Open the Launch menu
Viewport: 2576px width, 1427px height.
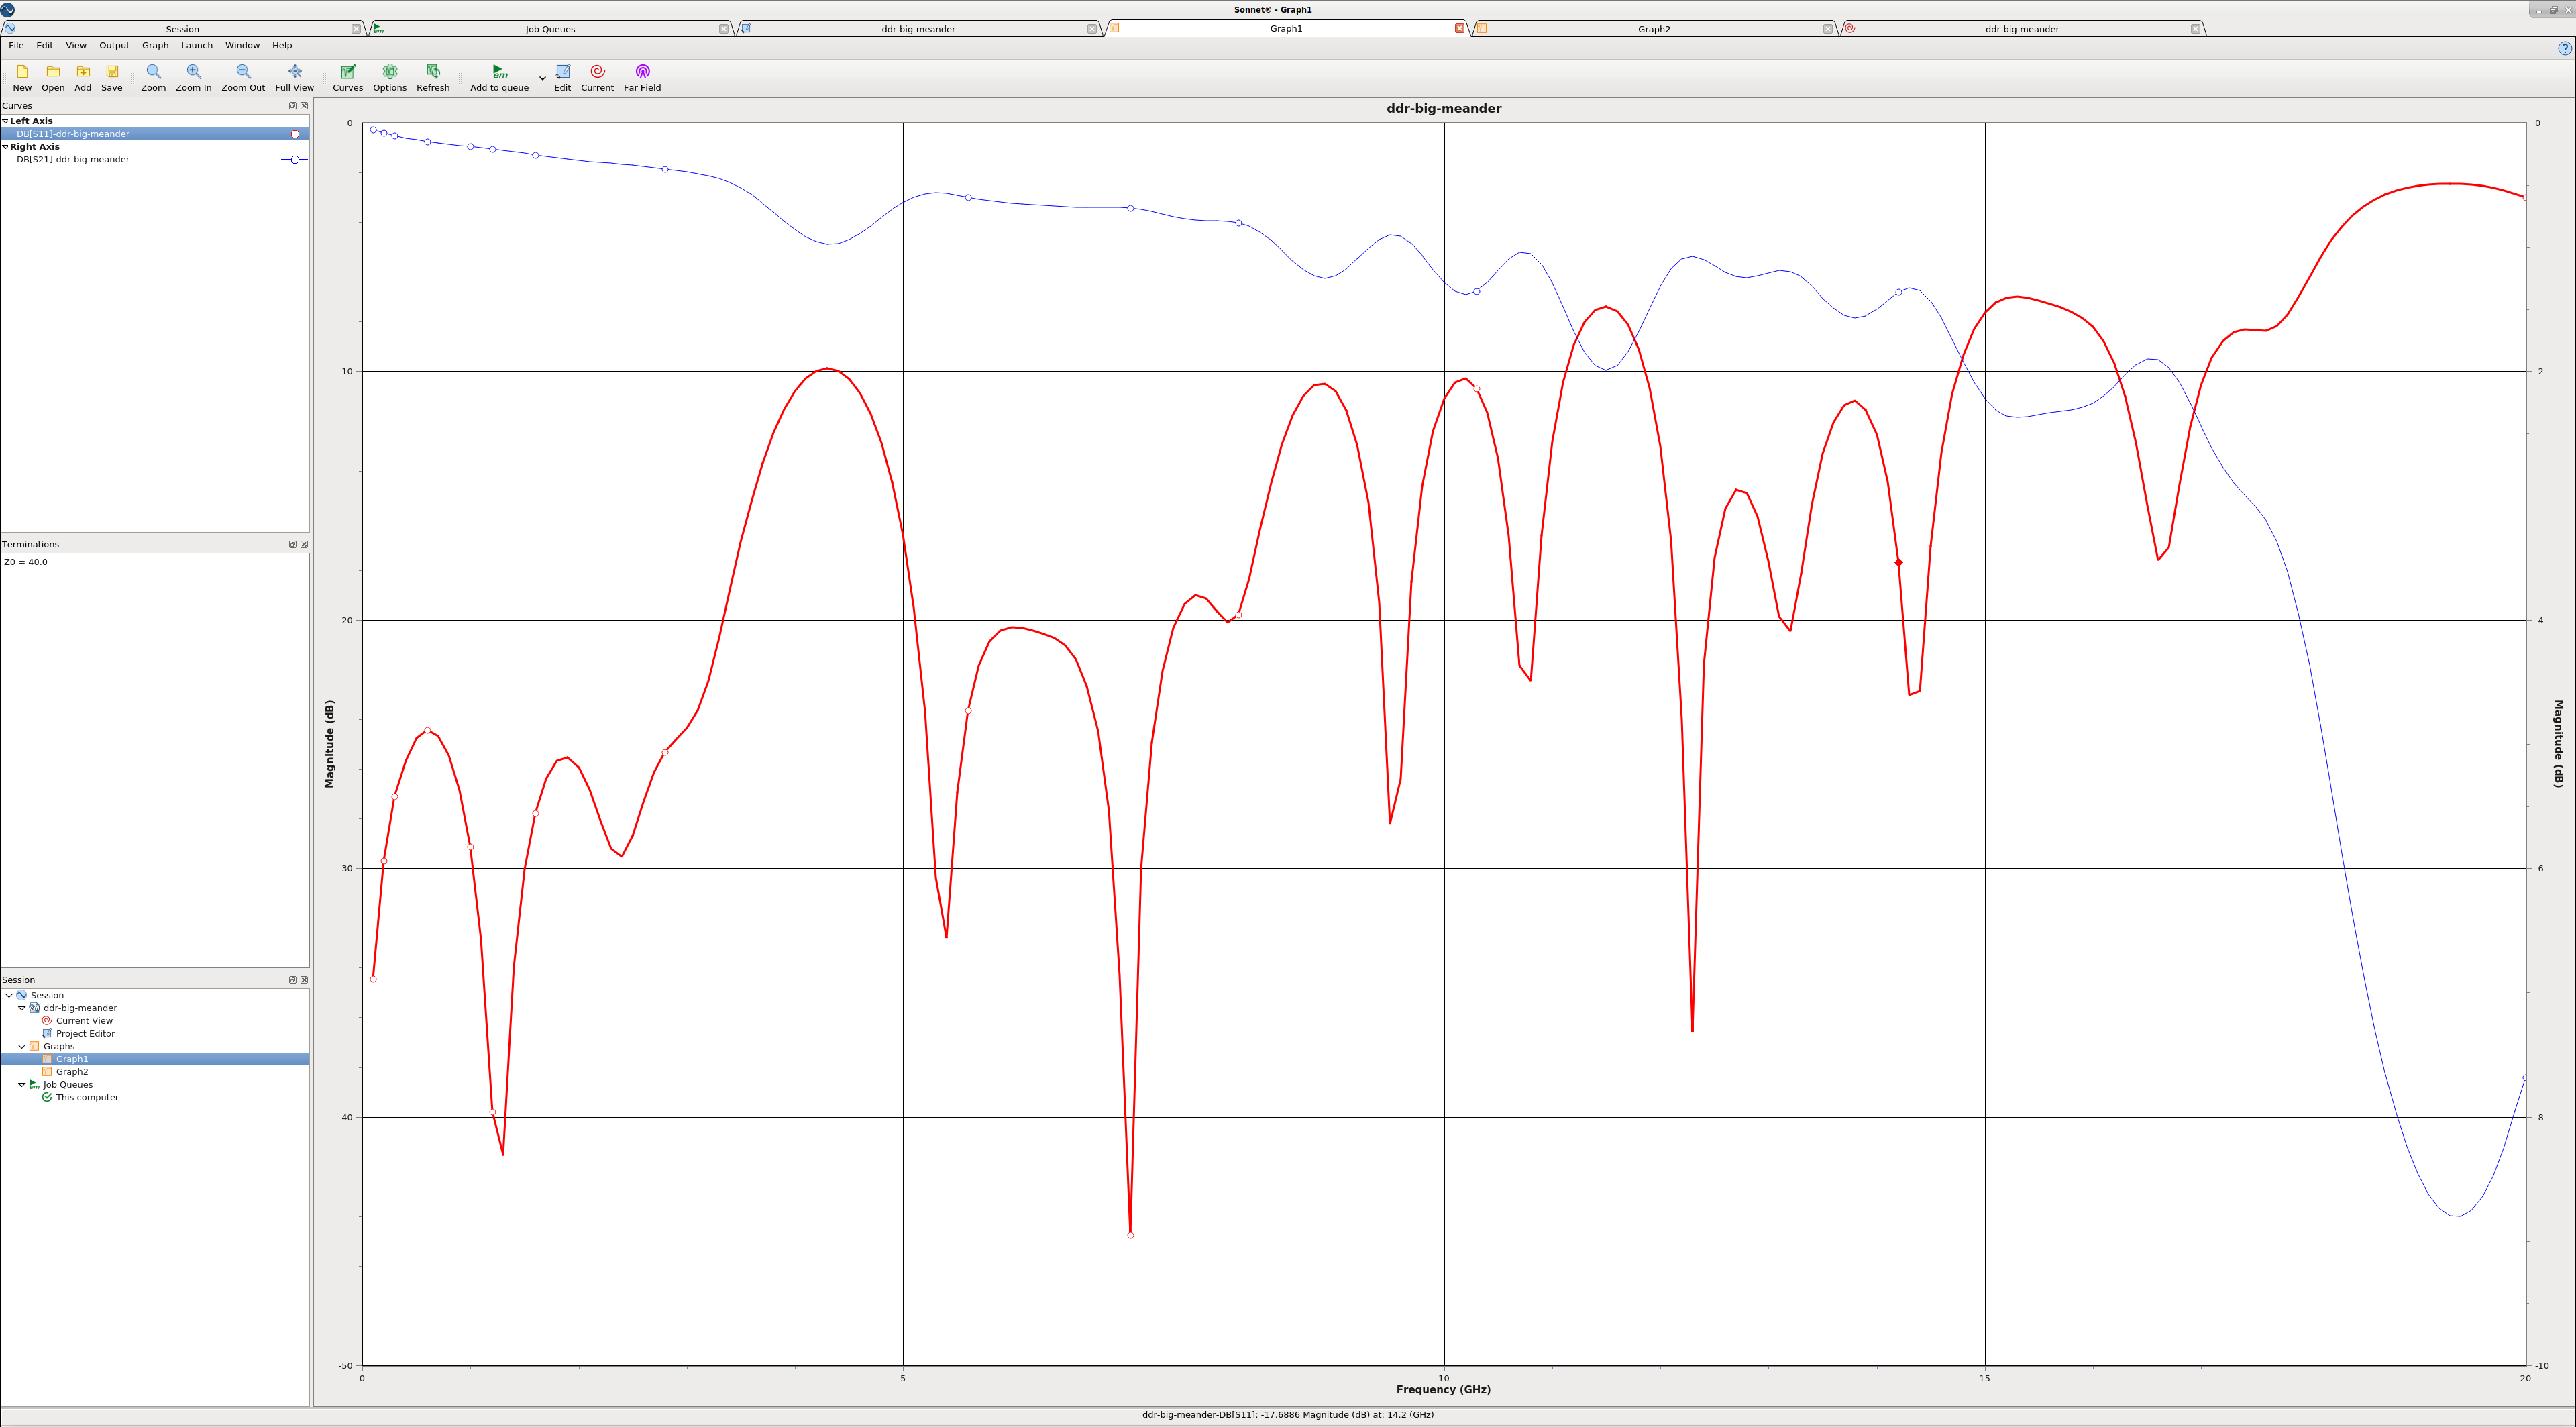point(197,46)
